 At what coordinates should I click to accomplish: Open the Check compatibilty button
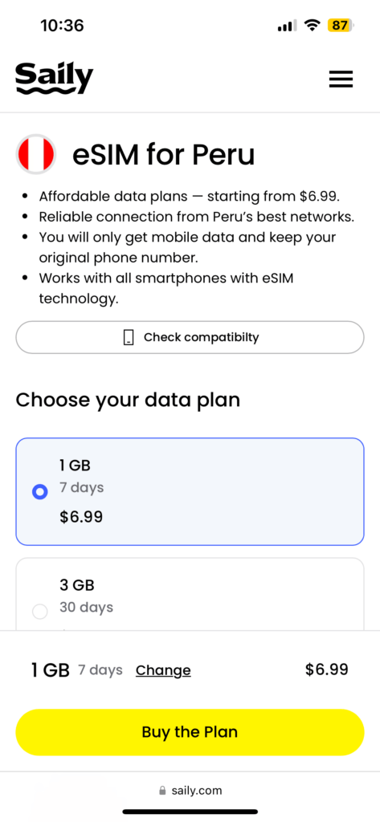click(x=190, y=337)
